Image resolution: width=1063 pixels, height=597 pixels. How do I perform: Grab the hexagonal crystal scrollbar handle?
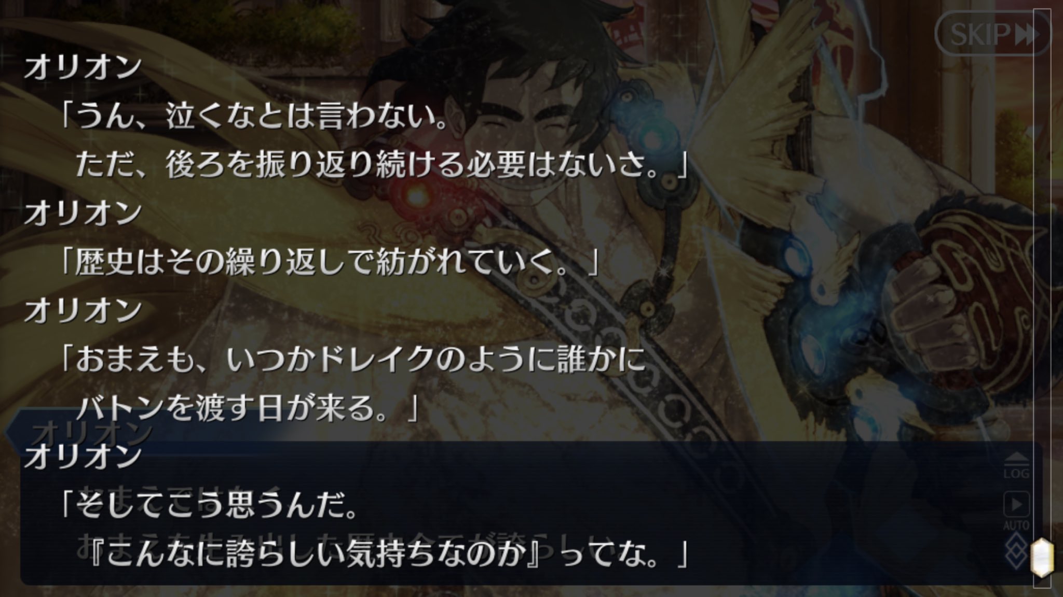(1043, 558)
